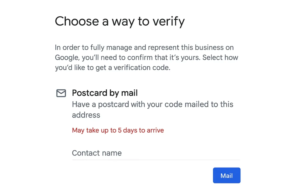Screen dimensions: 288x192
Task: Click the underline below Contact name
Action: pyautogui.click(x=156, y=159)
